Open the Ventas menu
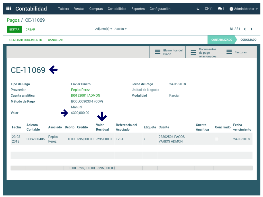This screenshot has height=197, width=263. (x=79, y=9)
